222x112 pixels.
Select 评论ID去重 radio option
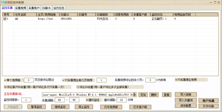point(78,87)
